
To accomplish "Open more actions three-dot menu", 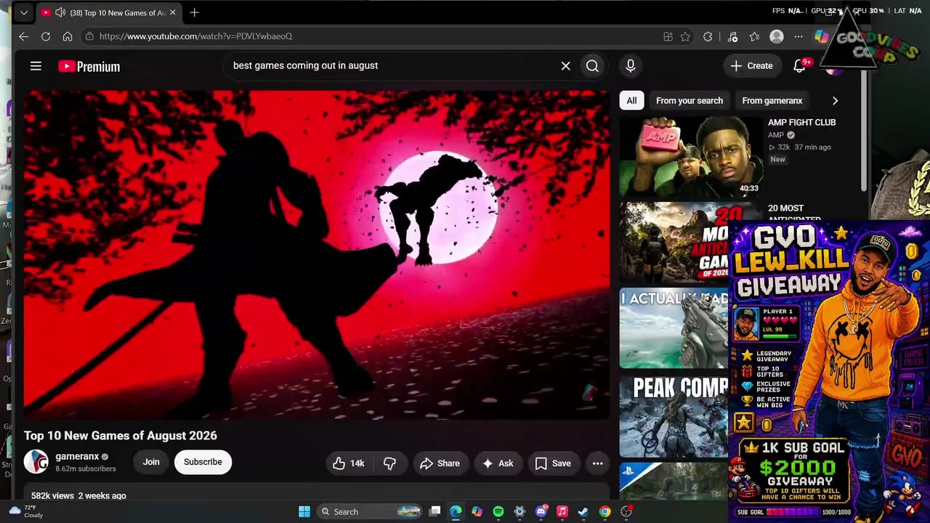I will (597, 463).
